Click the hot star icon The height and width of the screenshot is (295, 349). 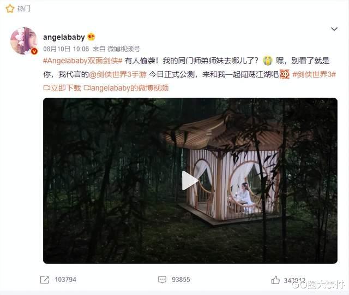click(10, 9)
